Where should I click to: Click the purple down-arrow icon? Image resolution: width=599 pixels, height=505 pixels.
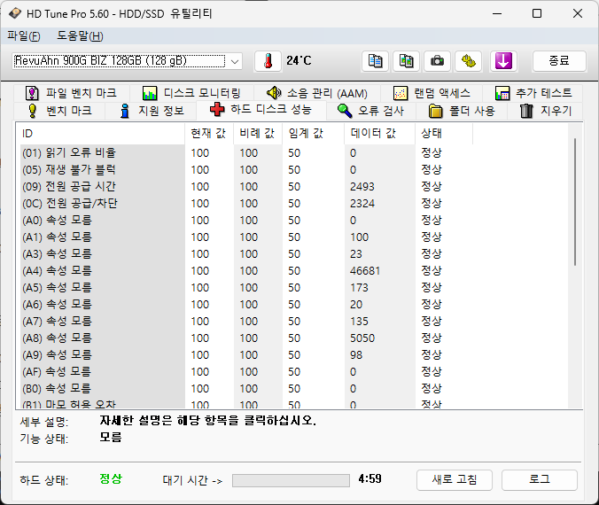[503, 61]
